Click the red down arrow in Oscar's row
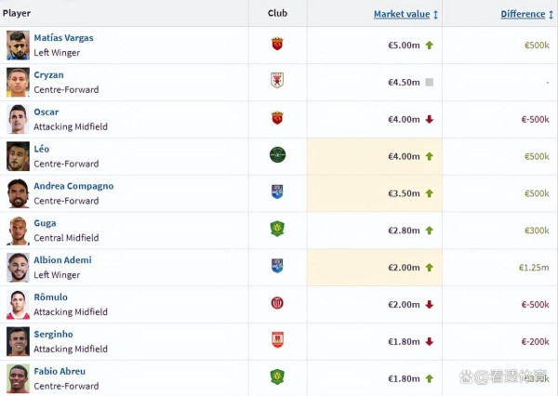 tap(430, 119)
